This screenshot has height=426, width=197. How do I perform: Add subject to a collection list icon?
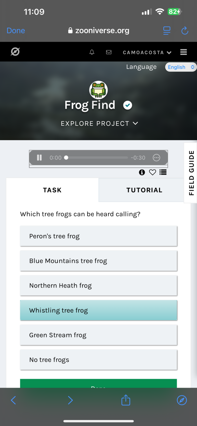[163, 172]
